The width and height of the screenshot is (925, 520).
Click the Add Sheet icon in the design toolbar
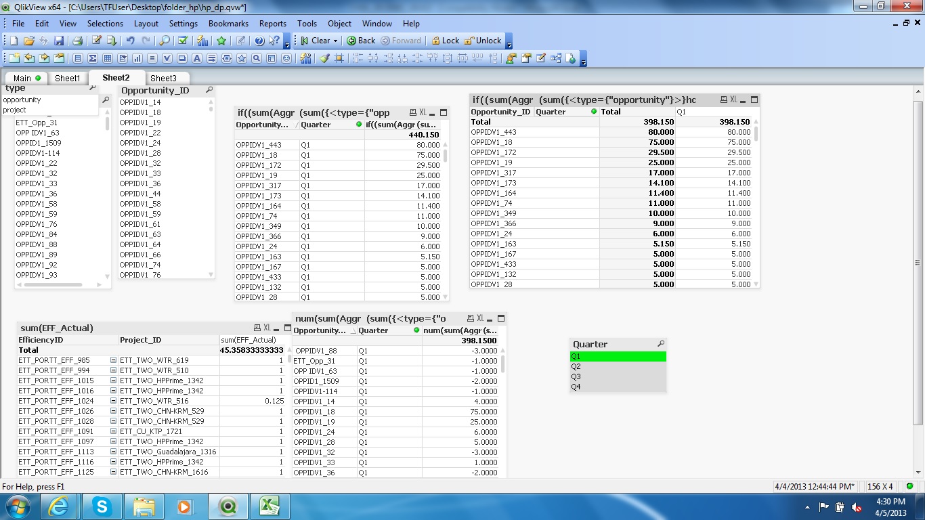click(14, 58)
